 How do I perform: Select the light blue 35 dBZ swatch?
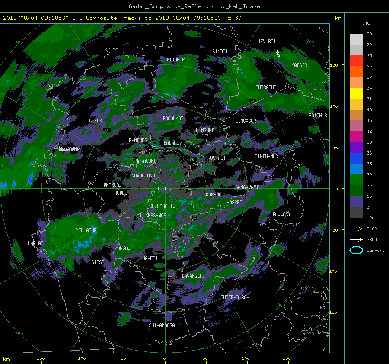click(356, 169)
